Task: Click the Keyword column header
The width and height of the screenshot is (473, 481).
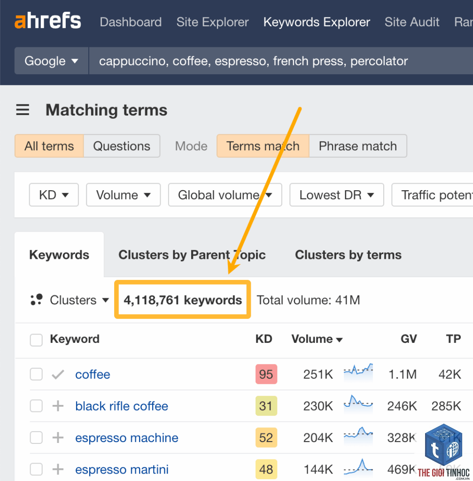Action: point(75,339)
